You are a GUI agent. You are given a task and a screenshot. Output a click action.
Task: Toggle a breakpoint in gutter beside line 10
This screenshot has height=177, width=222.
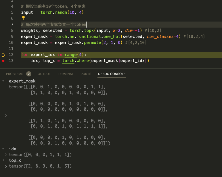(x=3, y=43)
